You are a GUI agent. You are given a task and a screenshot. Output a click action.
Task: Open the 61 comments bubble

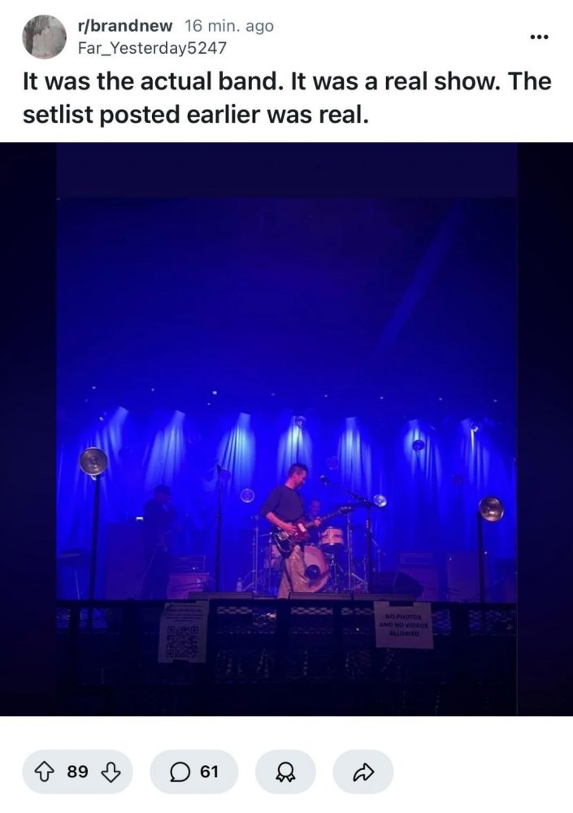[194, 772]
